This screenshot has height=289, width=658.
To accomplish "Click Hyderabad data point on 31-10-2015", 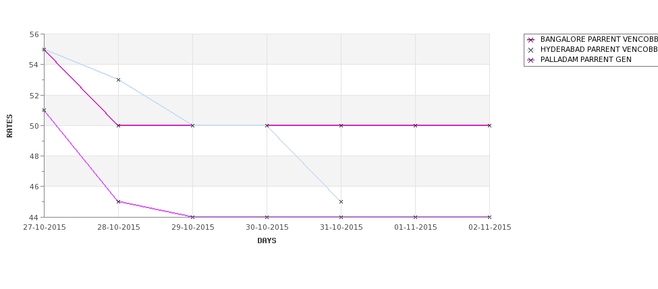I will [x=341, y=201].
